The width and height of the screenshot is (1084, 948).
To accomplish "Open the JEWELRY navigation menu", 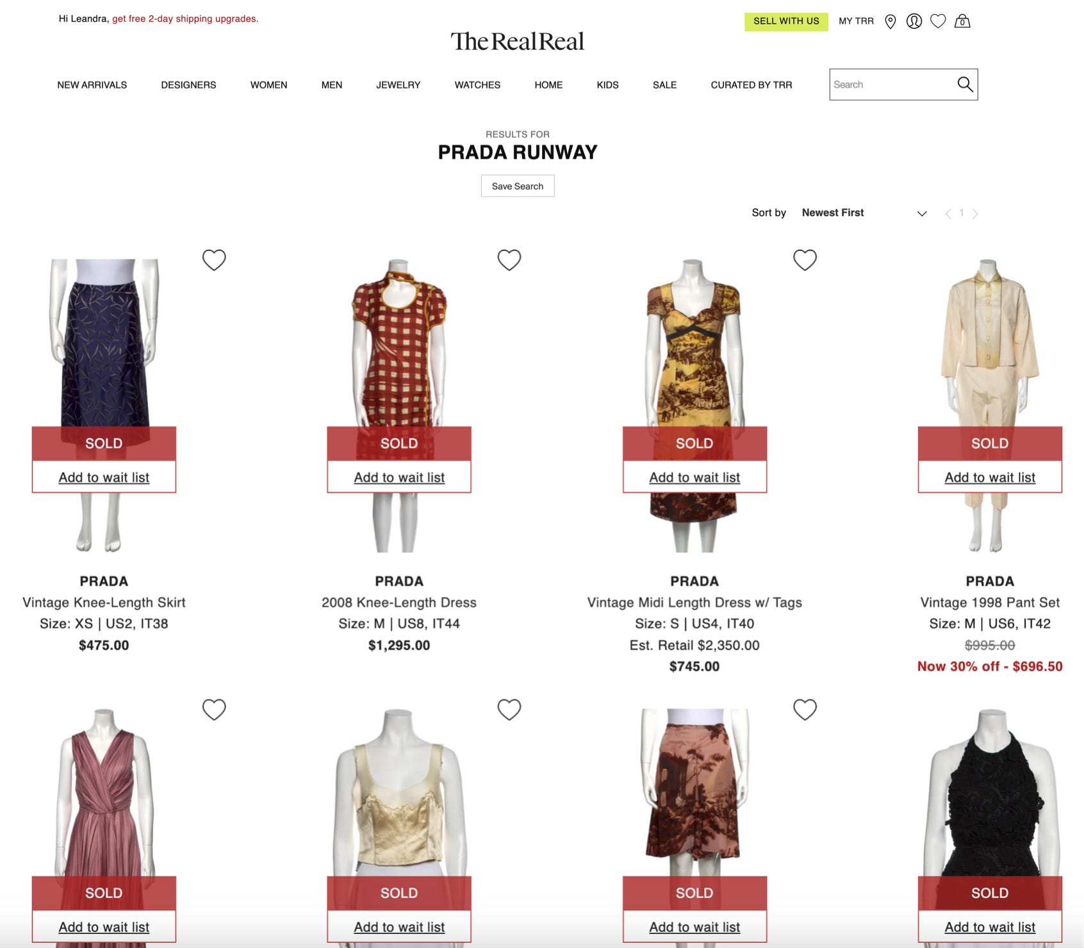I will (x=398, y=85).
